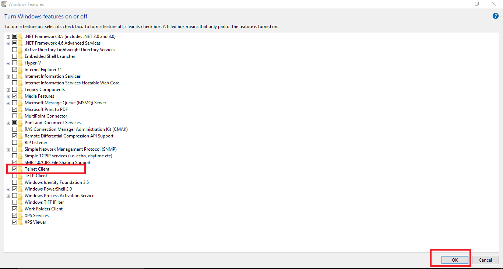503x269 pixels.
Task: Expand Windows Process Activation Service node
Action: 8,196
